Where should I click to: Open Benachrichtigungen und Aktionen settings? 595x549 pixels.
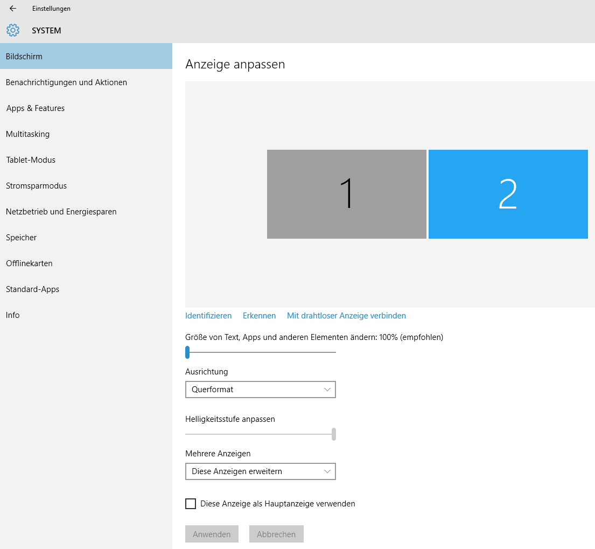click(x=66, y=82)
